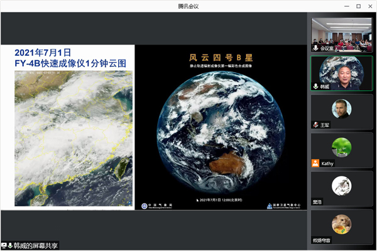Click the 会议室 name label
The width and height of the screenshot is (377, 251).
coord(327,48)
